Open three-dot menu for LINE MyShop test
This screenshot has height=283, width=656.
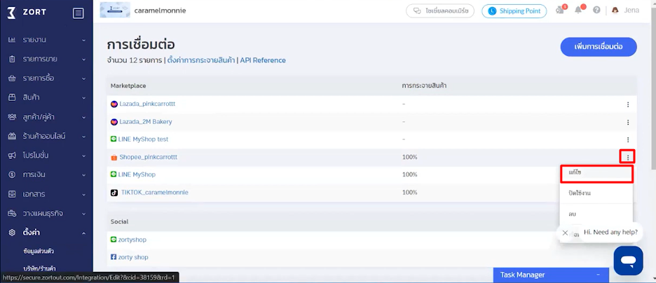(628, 139)
